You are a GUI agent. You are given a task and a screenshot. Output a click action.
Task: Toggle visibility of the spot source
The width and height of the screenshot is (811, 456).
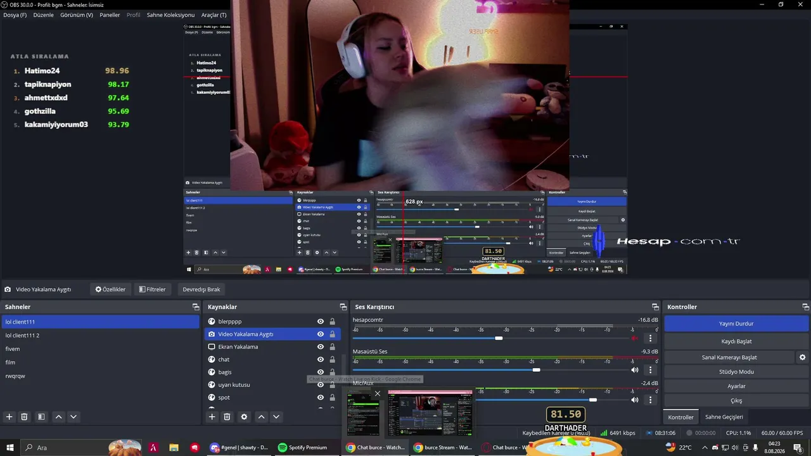(321, 398)
